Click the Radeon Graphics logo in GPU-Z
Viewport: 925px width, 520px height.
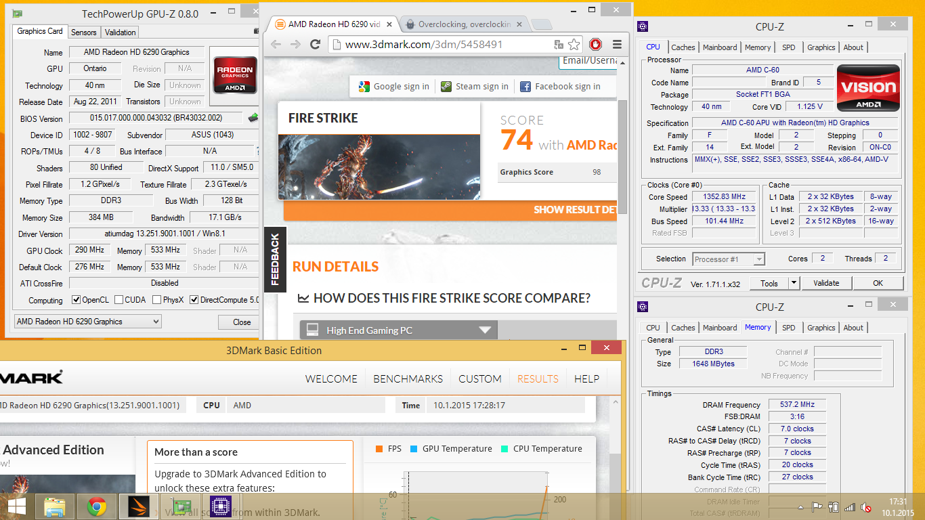coord(235,74)
